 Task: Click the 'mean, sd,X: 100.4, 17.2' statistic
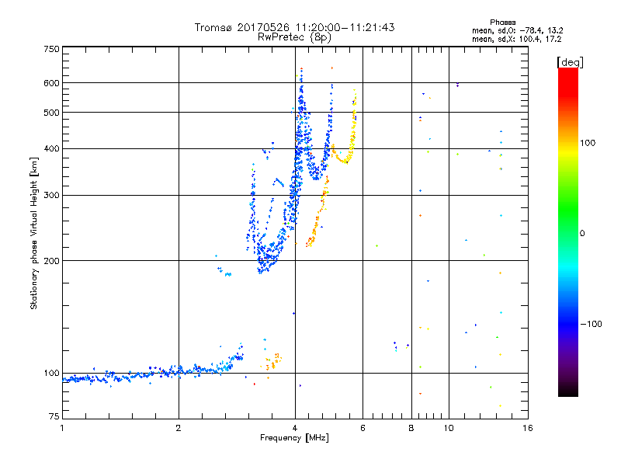516,39
